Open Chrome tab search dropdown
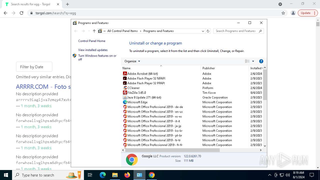This screenshot has width=320, height=180. pyautogui.click(x=280, y=4)
